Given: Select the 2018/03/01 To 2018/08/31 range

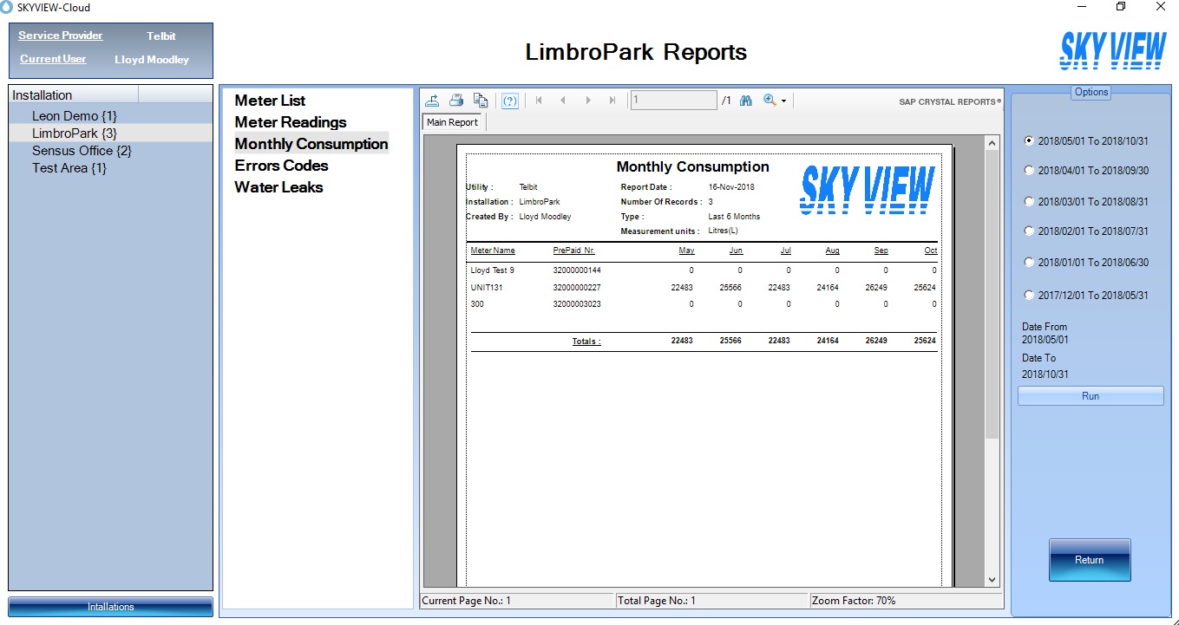Looking at the screenshot, I should pyautogui.click(x=1029, y=202).
